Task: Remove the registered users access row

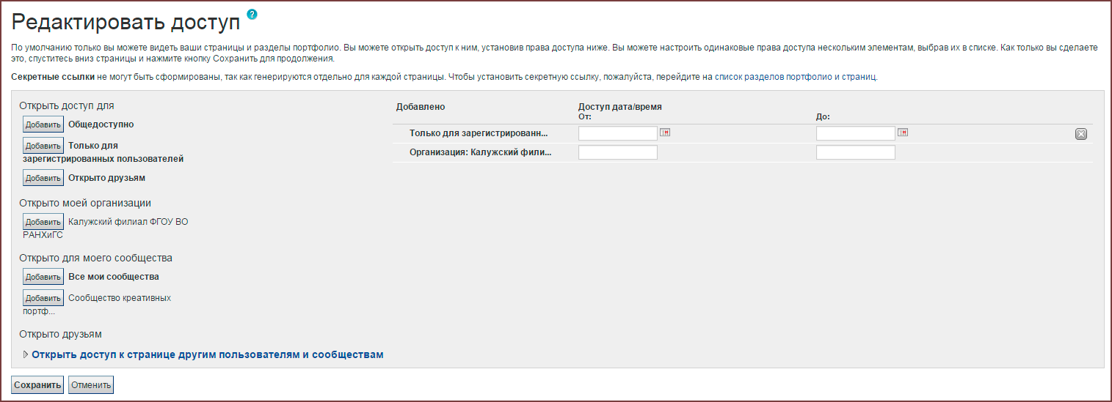Action: pos(1080,134)
